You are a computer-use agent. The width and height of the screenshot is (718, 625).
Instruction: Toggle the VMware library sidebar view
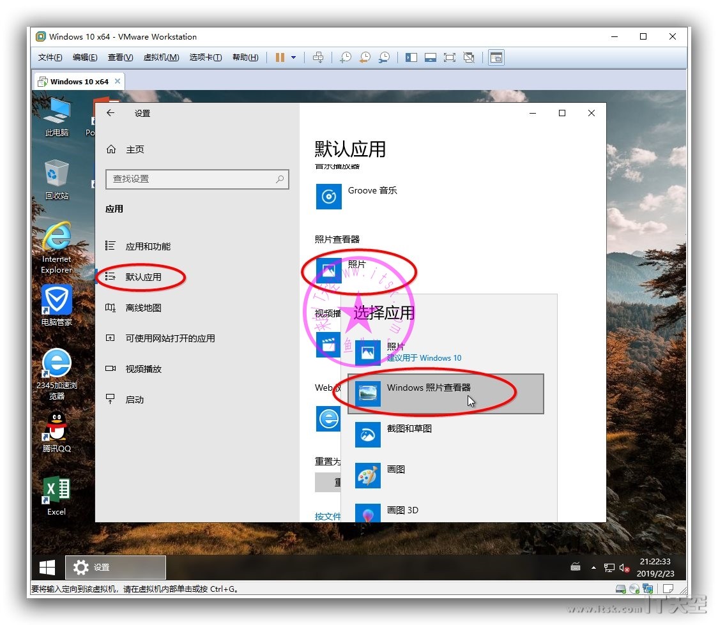pos(411,57)
